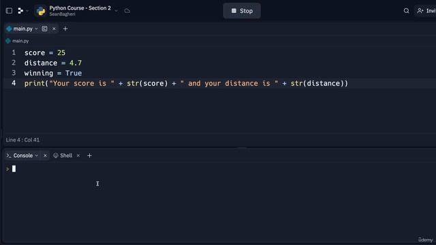Close the Console tab
Viewport: 436px width, 245px height.
pos(45,156)
